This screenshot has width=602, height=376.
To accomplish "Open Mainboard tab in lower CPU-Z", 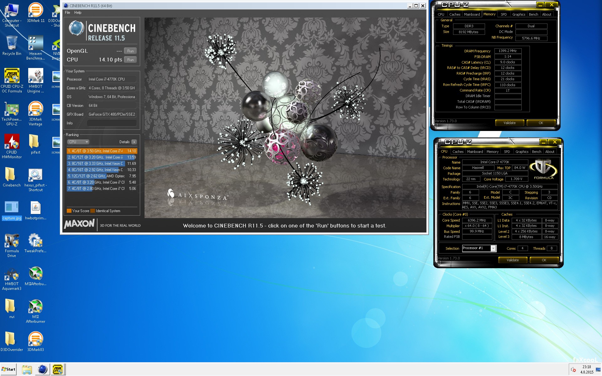I will click(x=475, y=152).
